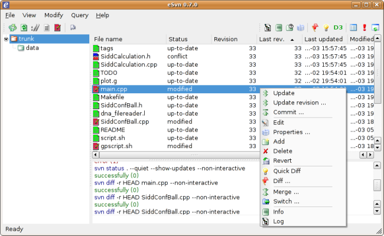The image size is (384, 236).
Task: Open the Modify menu
Action: tap(54, 15)
